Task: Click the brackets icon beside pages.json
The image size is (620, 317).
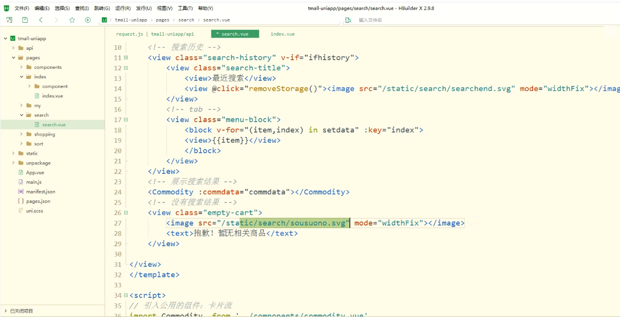Action: [21, 201]
